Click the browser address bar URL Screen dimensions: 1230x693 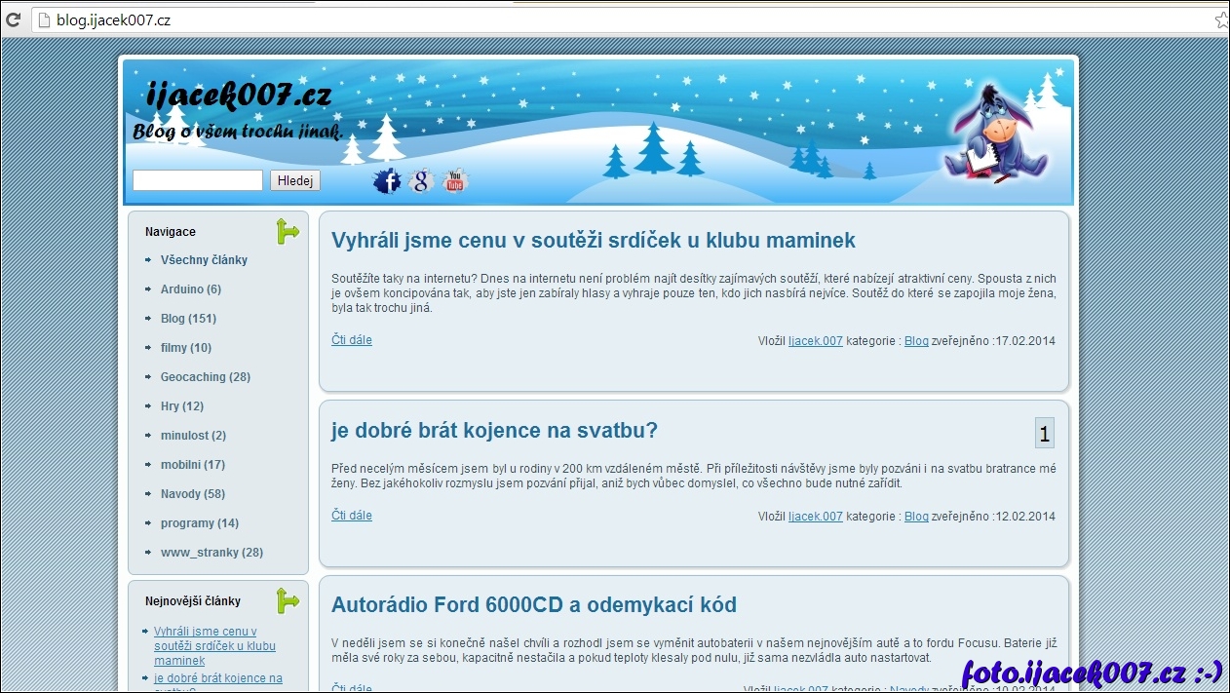tap(113, 19)
